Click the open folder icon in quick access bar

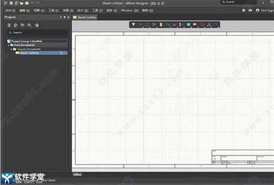pos(21,3)
